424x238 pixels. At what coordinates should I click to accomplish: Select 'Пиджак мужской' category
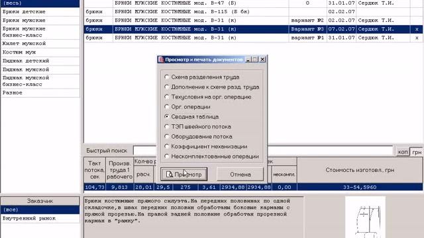pyautogui.click(x=40, y=69)
